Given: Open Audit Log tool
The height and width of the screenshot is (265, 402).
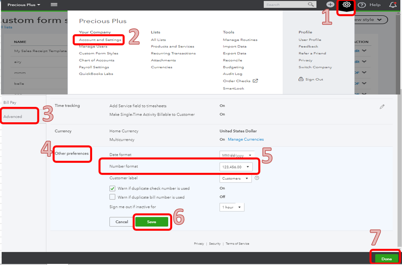Looking at the screenshot, I should tap(233, 74).
